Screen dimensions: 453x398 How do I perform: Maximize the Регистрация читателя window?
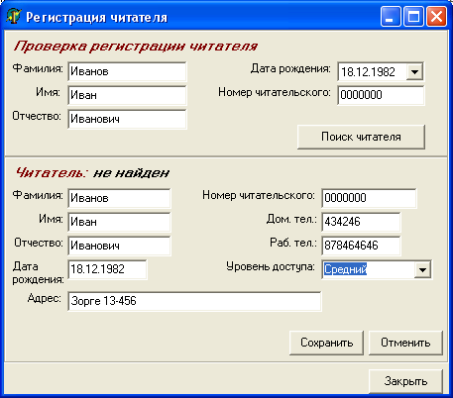point(413,17)
